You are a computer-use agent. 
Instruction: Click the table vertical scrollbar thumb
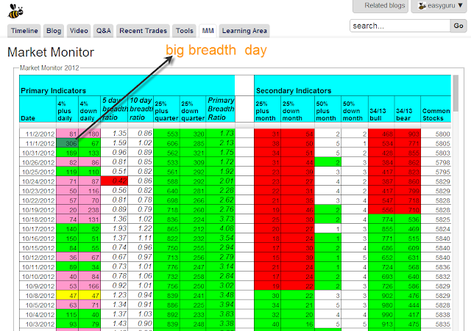click(456, 93)
